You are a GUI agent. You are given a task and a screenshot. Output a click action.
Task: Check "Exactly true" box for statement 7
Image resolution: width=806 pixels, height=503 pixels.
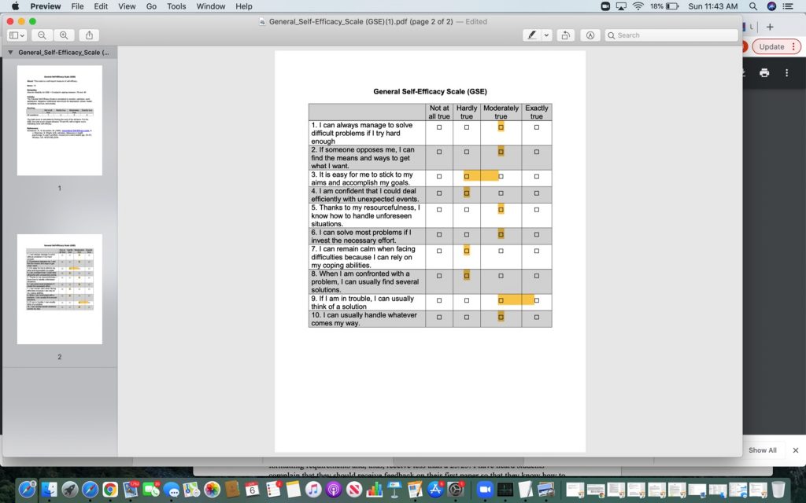[x=537, y=251]
